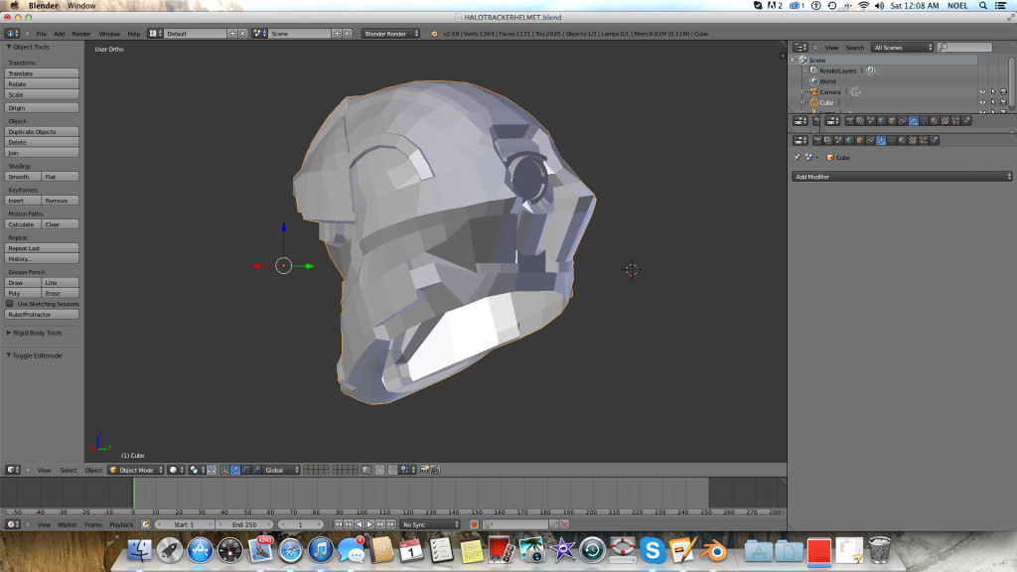
Task: Open the viewport shading selector
Action: (x=176, y=470)
